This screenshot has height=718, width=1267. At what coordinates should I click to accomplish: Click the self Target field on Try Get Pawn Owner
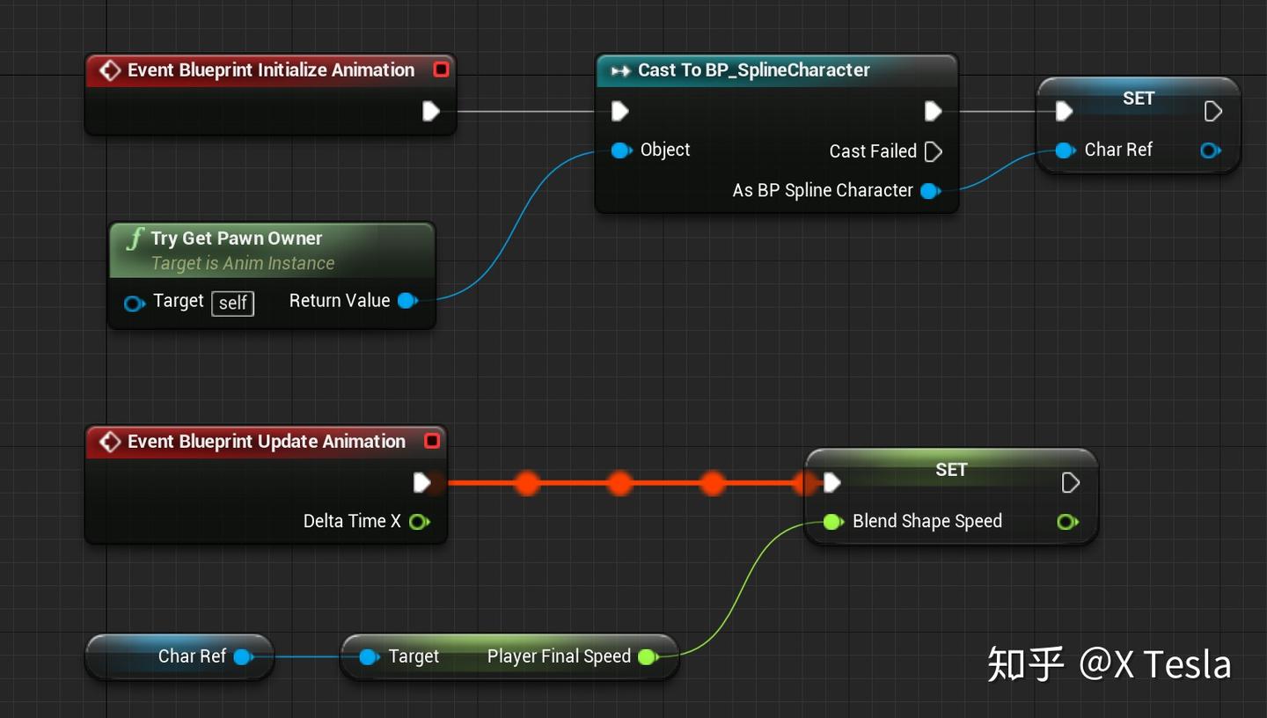coord(231,303)
